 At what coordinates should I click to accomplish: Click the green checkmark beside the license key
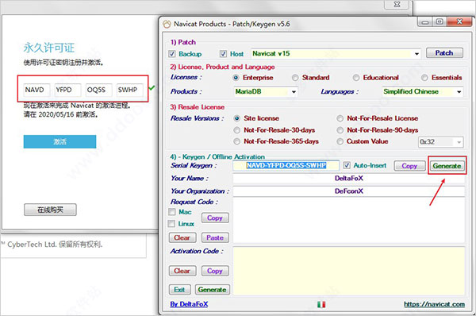click(152, 88)
